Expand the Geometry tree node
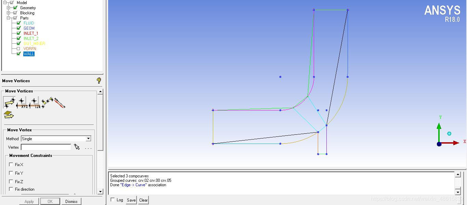Image resolution: width=467 pixels, height=205 pixels. (x=9, y=8)
